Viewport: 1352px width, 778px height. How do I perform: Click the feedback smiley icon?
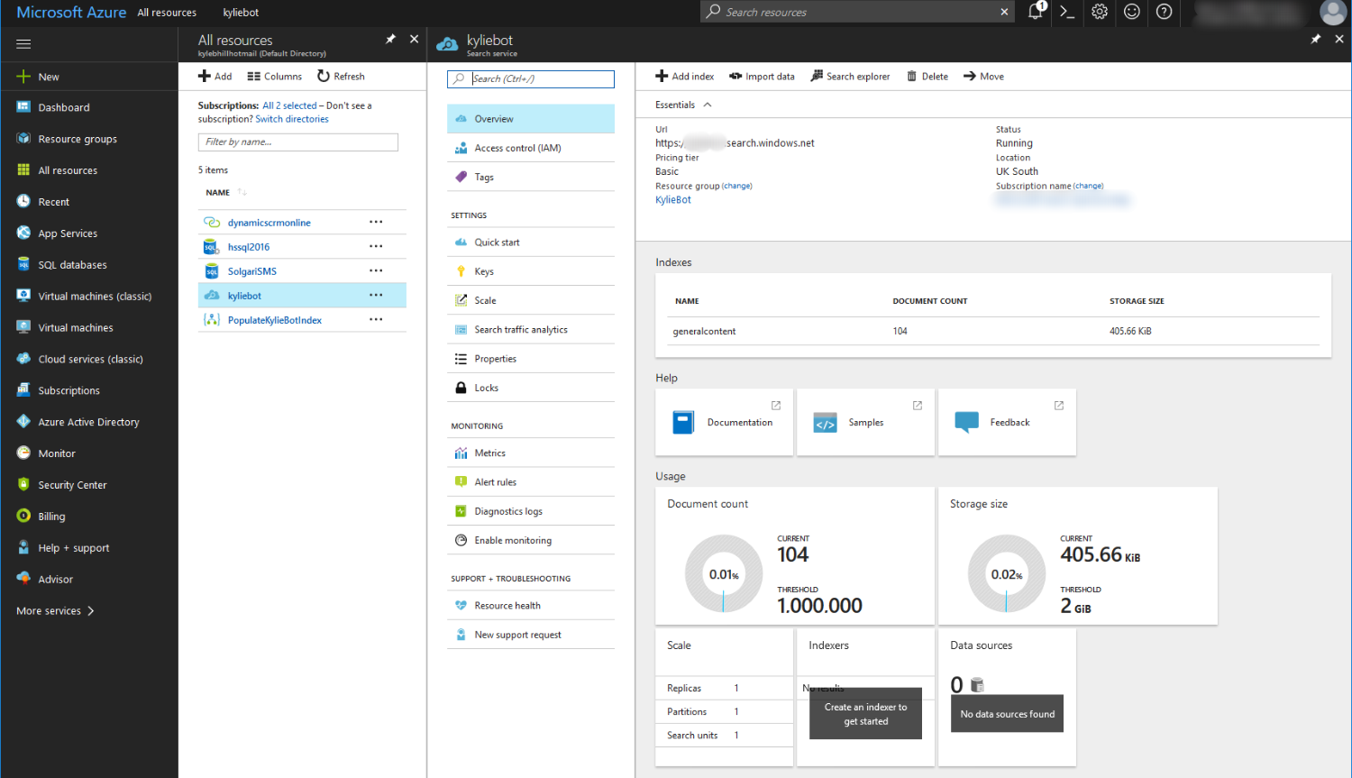click(1132, 12)
